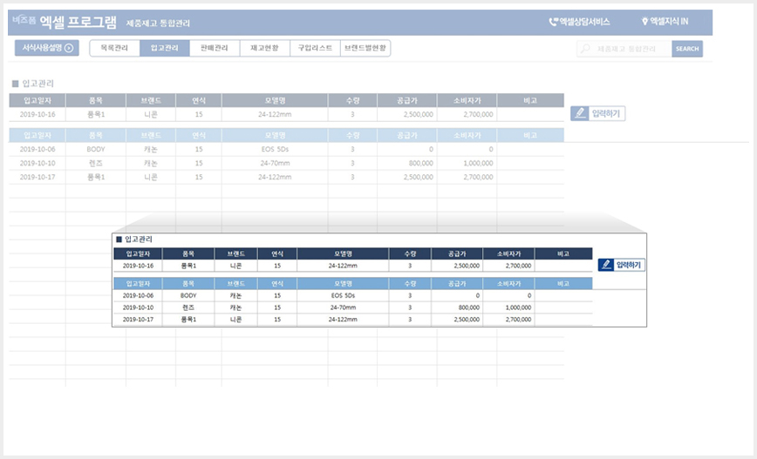
Task: Click the pencil icon beside 입력하기 in main sheet
Action: coord(580,113)
